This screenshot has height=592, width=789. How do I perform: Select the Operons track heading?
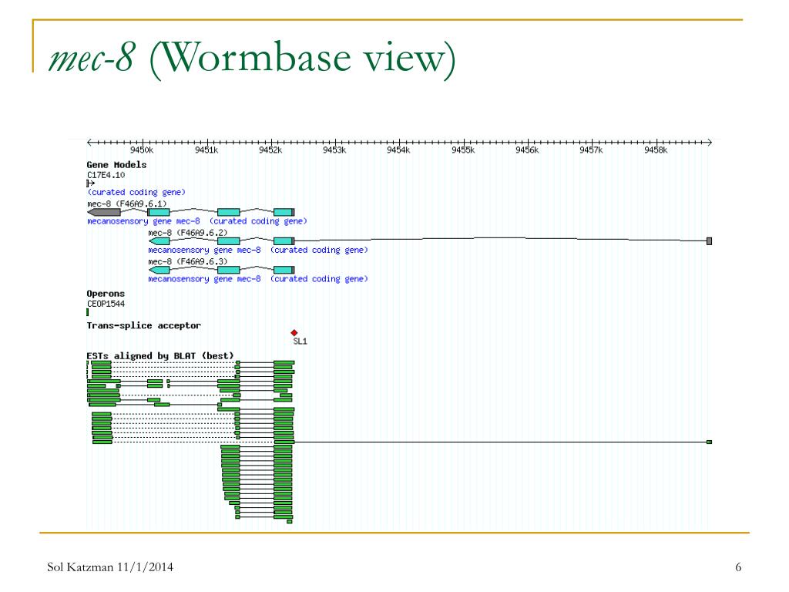106,294
